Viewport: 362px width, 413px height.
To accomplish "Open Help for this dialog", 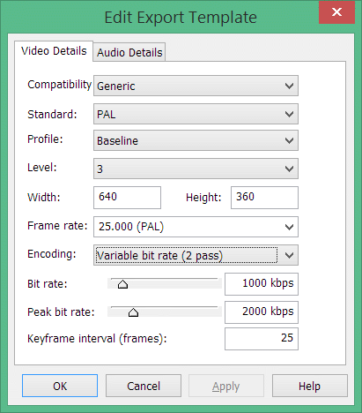I will [310, 386].
